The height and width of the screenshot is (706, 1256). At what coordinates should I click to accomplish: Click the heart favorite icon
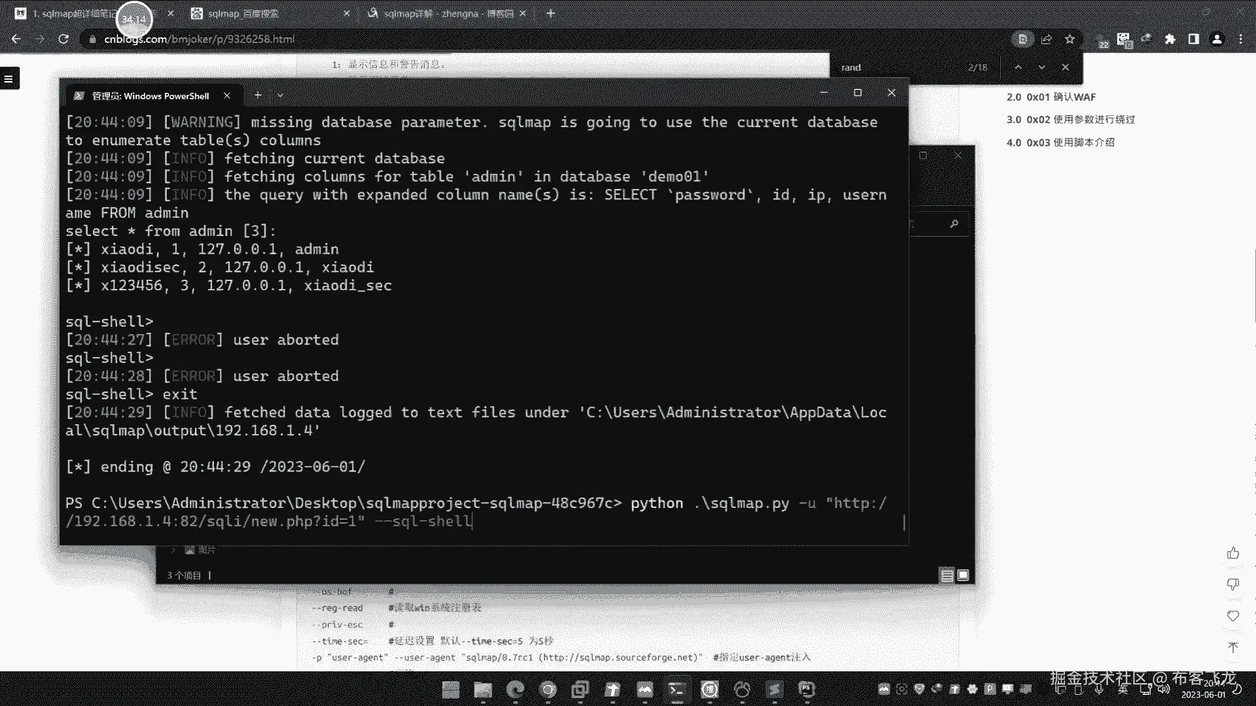click(1232, 616)
